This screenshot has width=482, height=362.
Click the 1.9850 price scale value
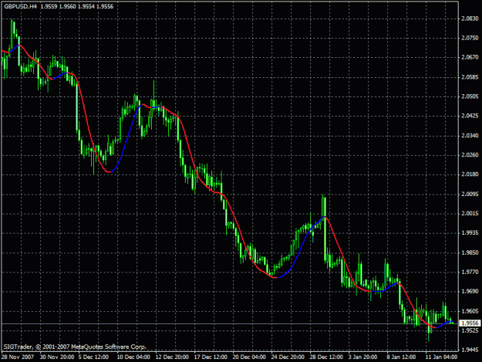470,253
